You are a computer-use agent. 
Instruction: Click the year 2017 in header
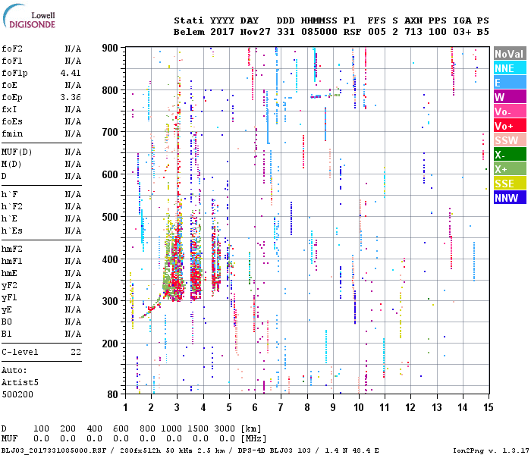tap(222, 32)
